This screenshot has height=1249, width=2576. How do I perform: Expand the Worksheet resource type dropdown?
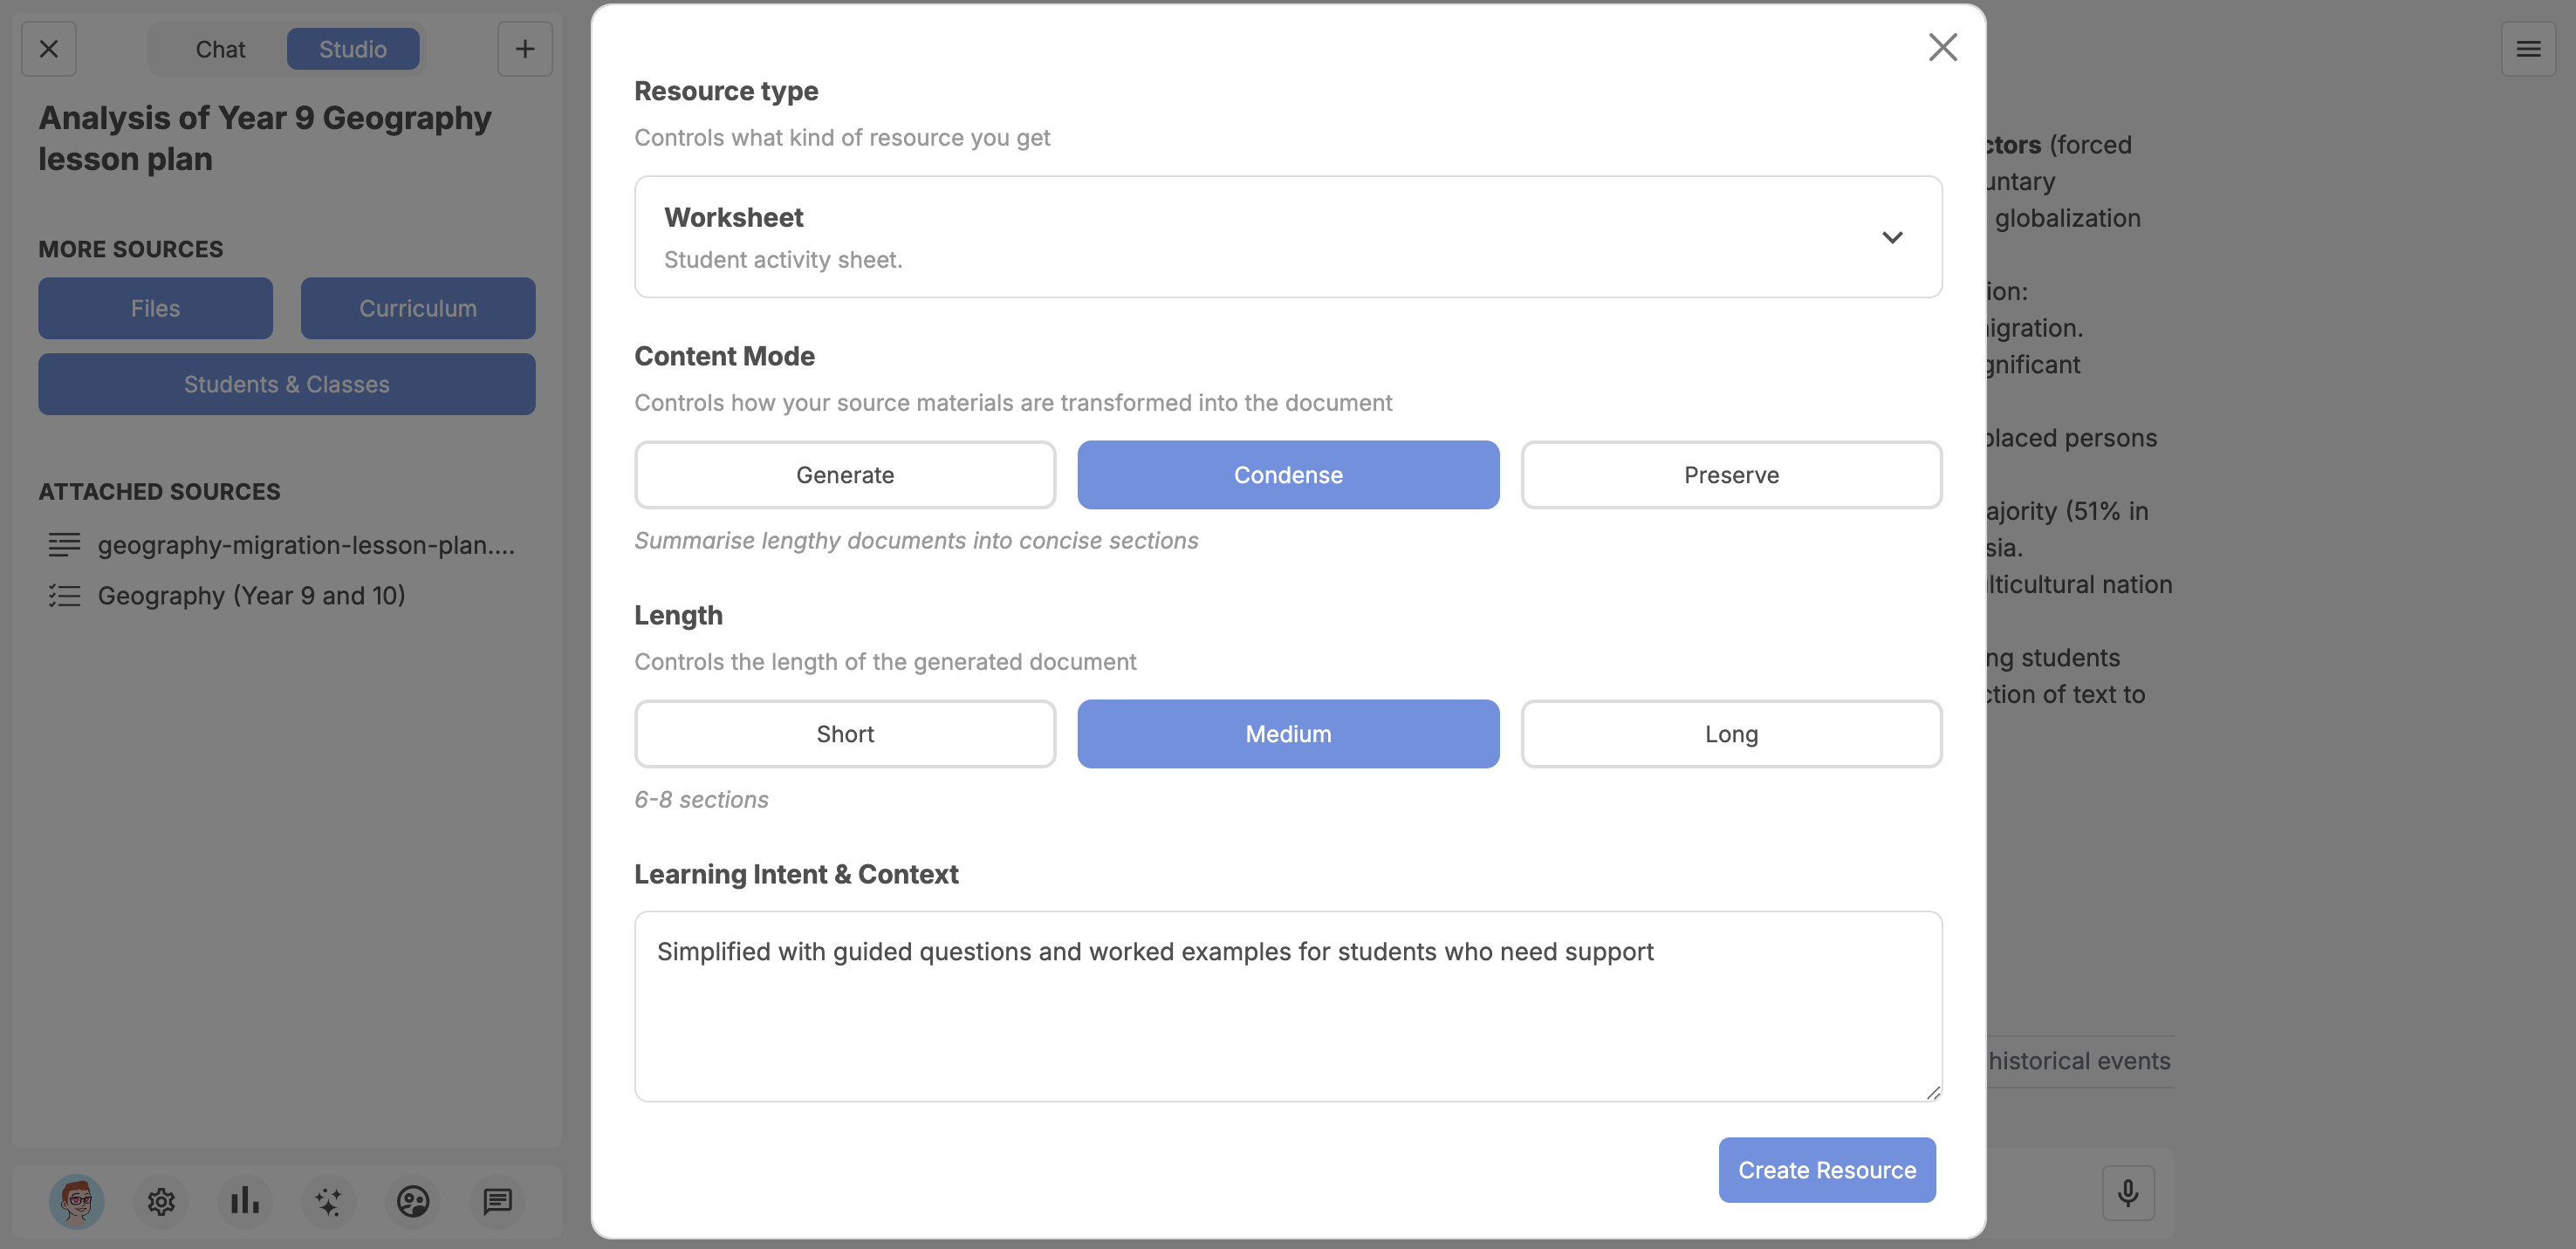pos(1287,237)
